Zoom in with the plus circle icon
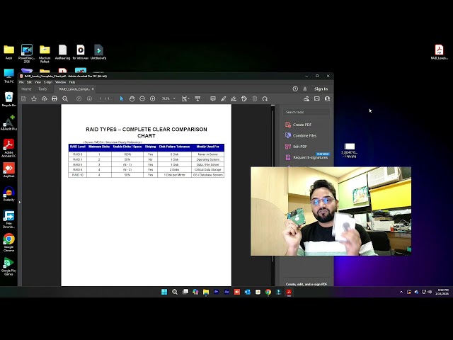The image size is (453, 340). coord(153,99)
